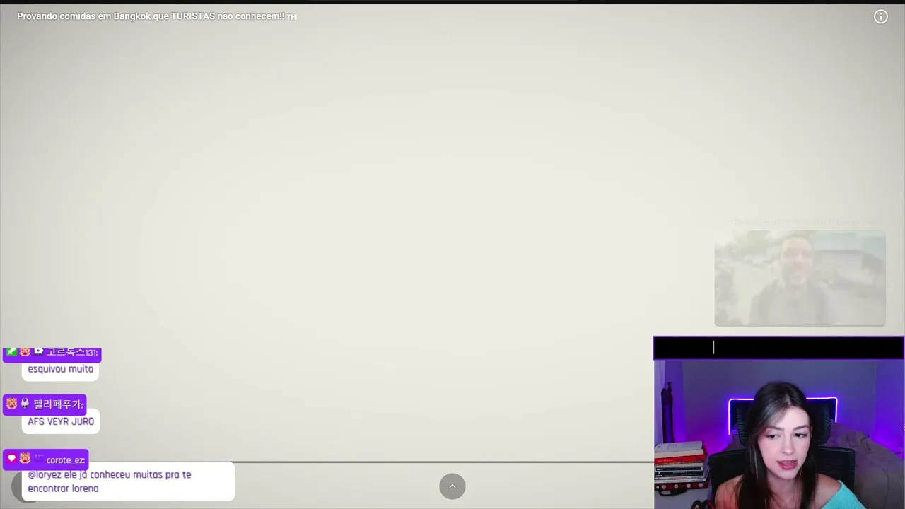Click the video progress bar
The image size is (905, 509).
[x=442, y=462]
